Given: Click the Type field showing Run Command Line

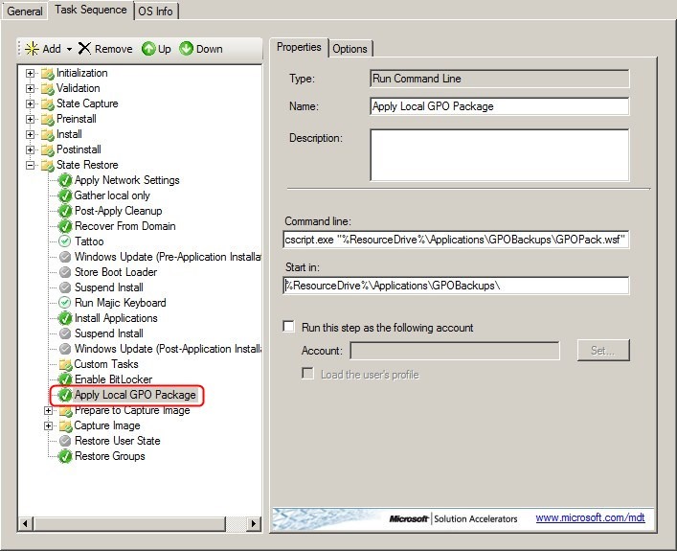Looking at the screenshot, I should click(x=500, y=79).
